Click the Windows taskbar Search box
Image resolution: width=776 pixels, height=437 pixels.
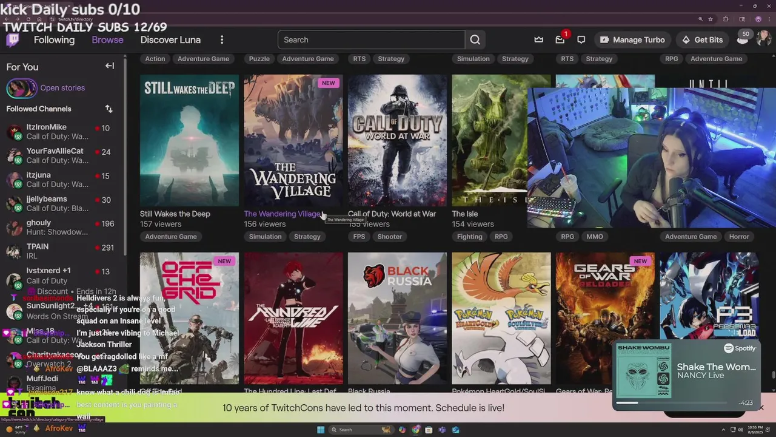tap(361, 430)
